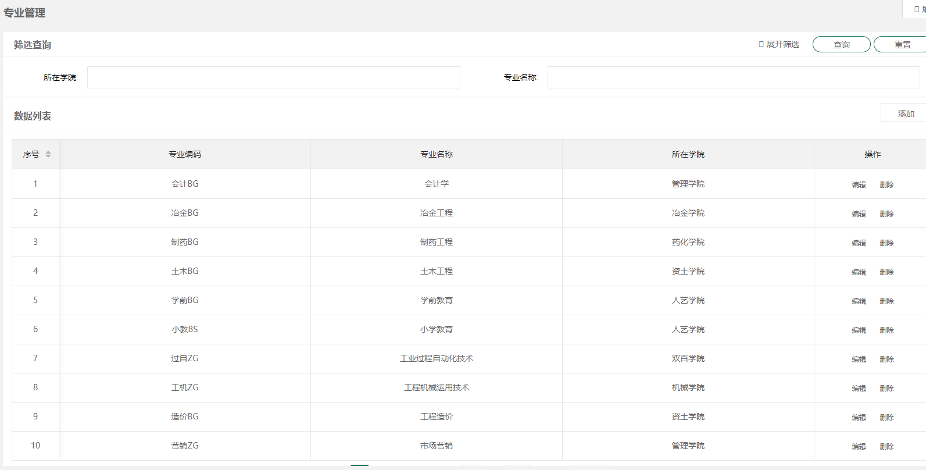Click the 所在学院 column header
The width and height of the screenshot is (926, 470).
tap(688, 154)
